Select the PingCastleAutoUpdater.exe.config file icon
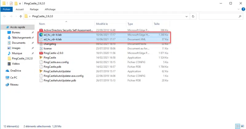 [x=41, y=76]
